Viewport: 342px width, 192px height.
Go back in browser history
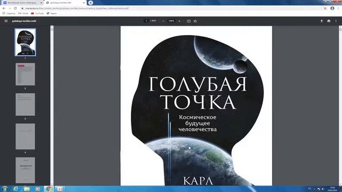(x=4, y=9)
